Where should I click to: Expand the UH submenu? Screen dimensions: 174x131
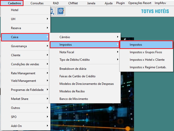pos(25,19)
